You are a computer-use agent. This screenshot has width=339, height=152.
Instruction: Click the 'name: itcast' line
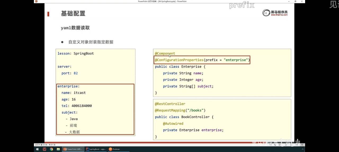pos(74,93)
